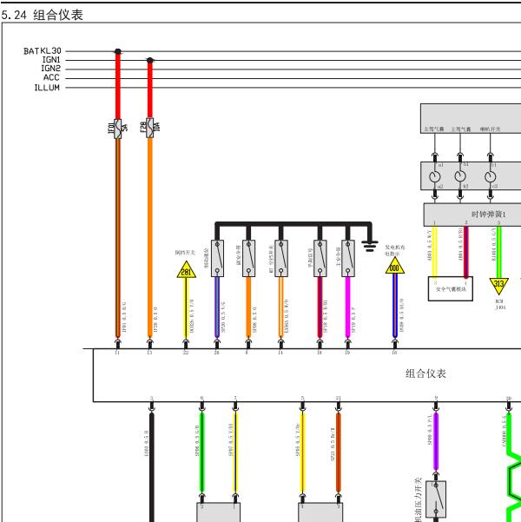This screenshot has height=522, width=521.
Task: Click the pin 3 connector terminal below the cluster
Action: click(151, 406)
